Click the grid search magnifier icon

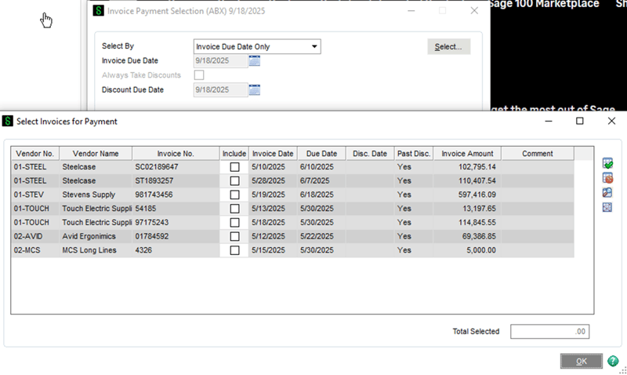(607, 193)
